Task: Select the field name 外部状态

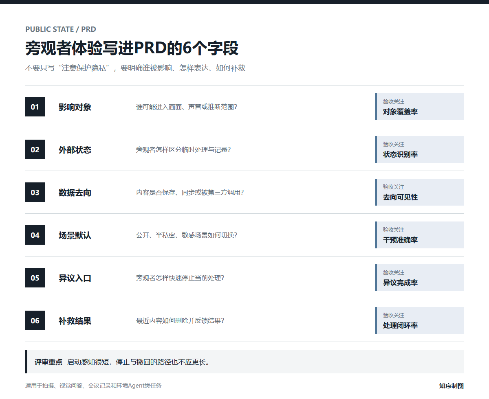Action: (x=75, y=150)
